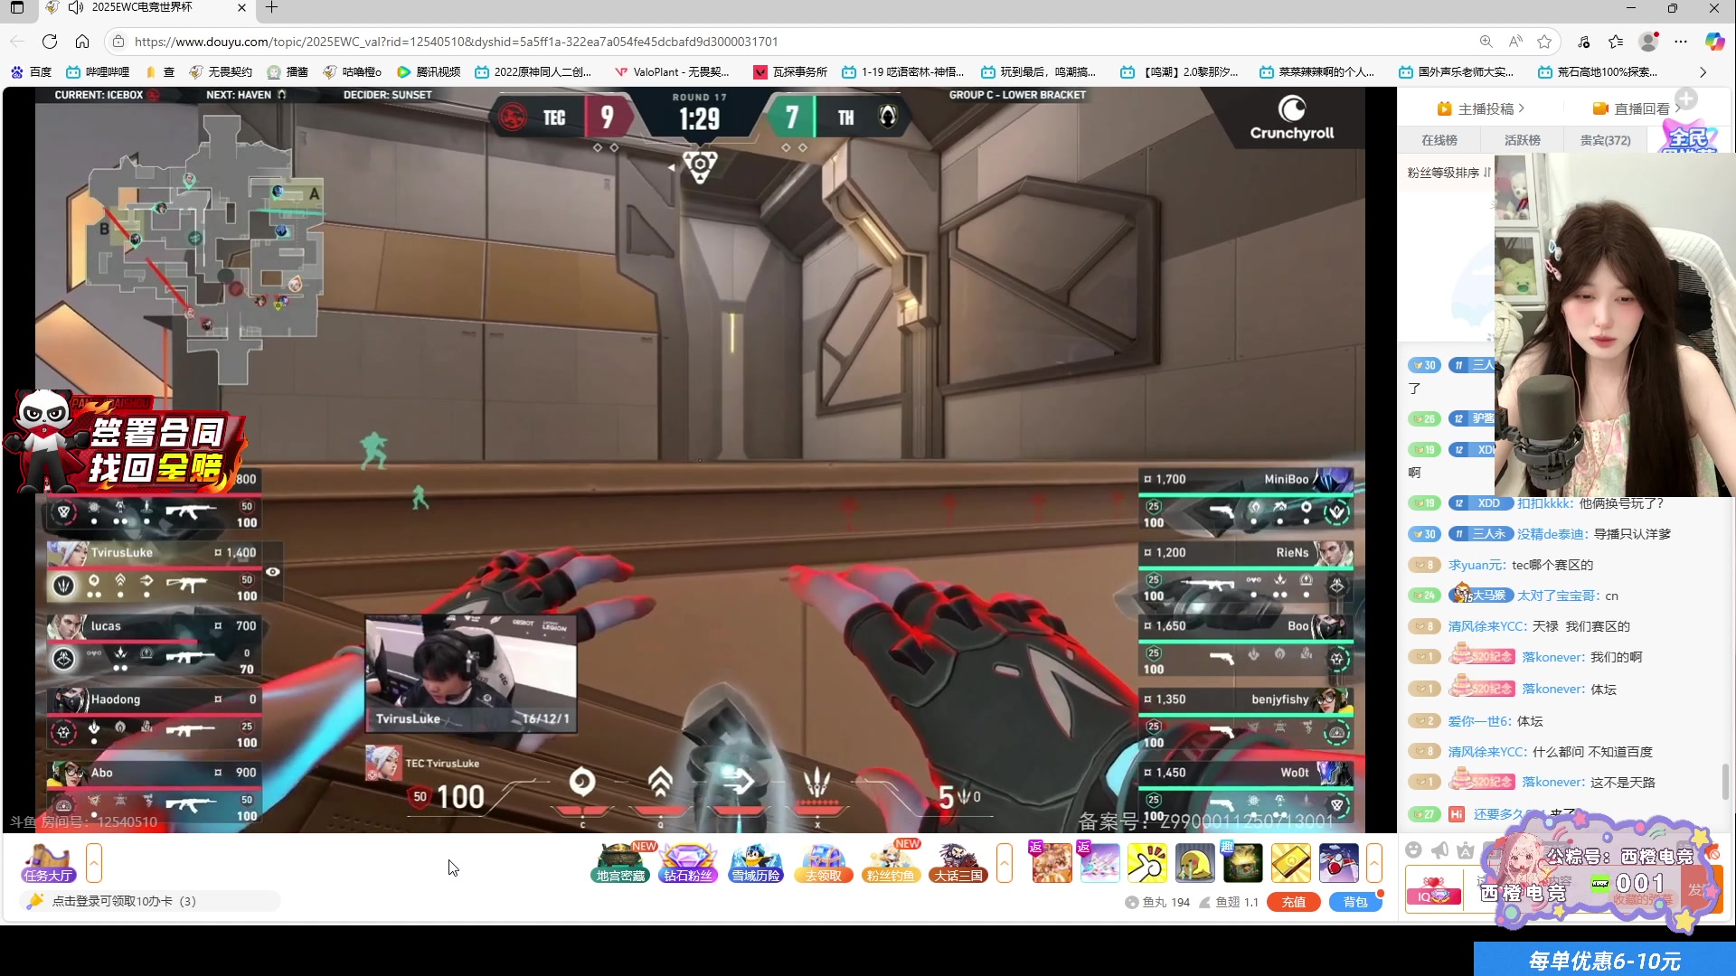Open the read aloud icon
This screenshot has width=1736, height=976.
coord(1515,42)
